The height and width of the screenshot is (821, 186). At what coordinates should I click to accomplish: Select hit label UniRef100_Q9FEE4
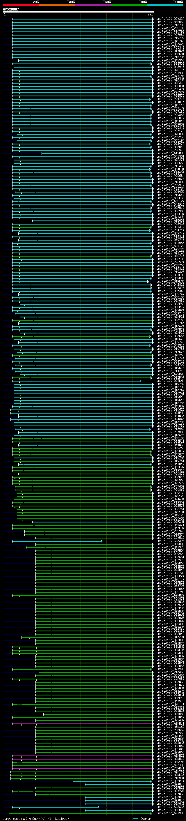(170, 698)
